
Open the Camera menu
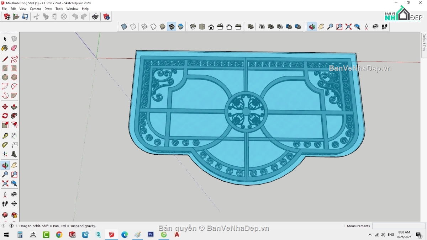35,9
